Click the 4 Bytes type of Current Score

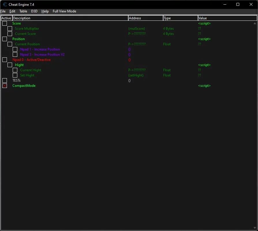(168, 34)
